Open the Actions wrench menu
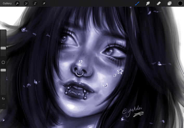 [x=17, y=3]
